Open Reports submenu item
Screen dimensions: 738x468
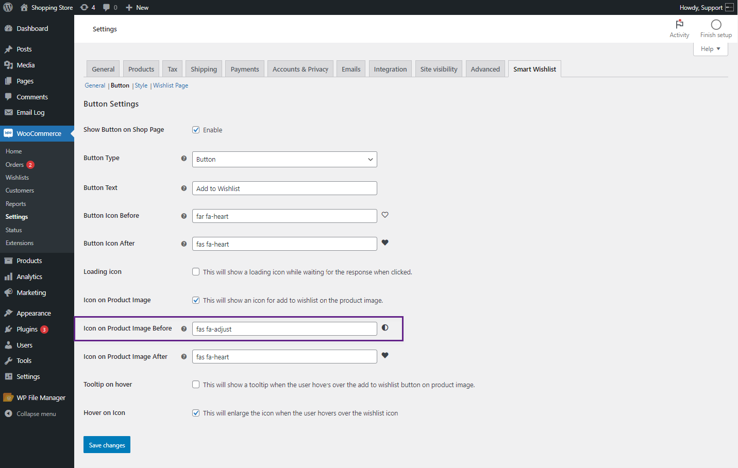pyautogui.click(x=15, y=204)
